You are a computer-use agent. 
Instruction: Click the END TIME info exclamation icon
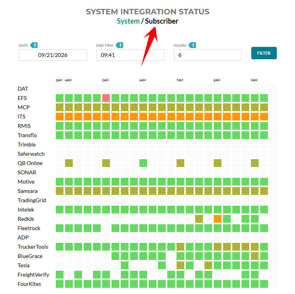[120, 45]
